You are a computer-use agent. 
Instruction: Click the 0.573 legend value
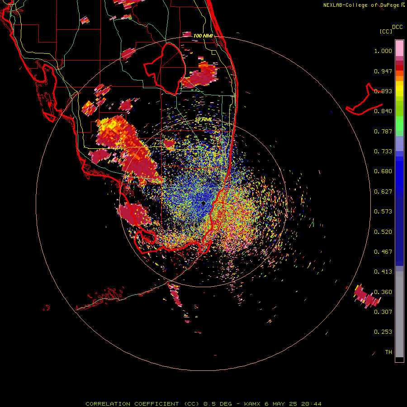coord(383,212)
